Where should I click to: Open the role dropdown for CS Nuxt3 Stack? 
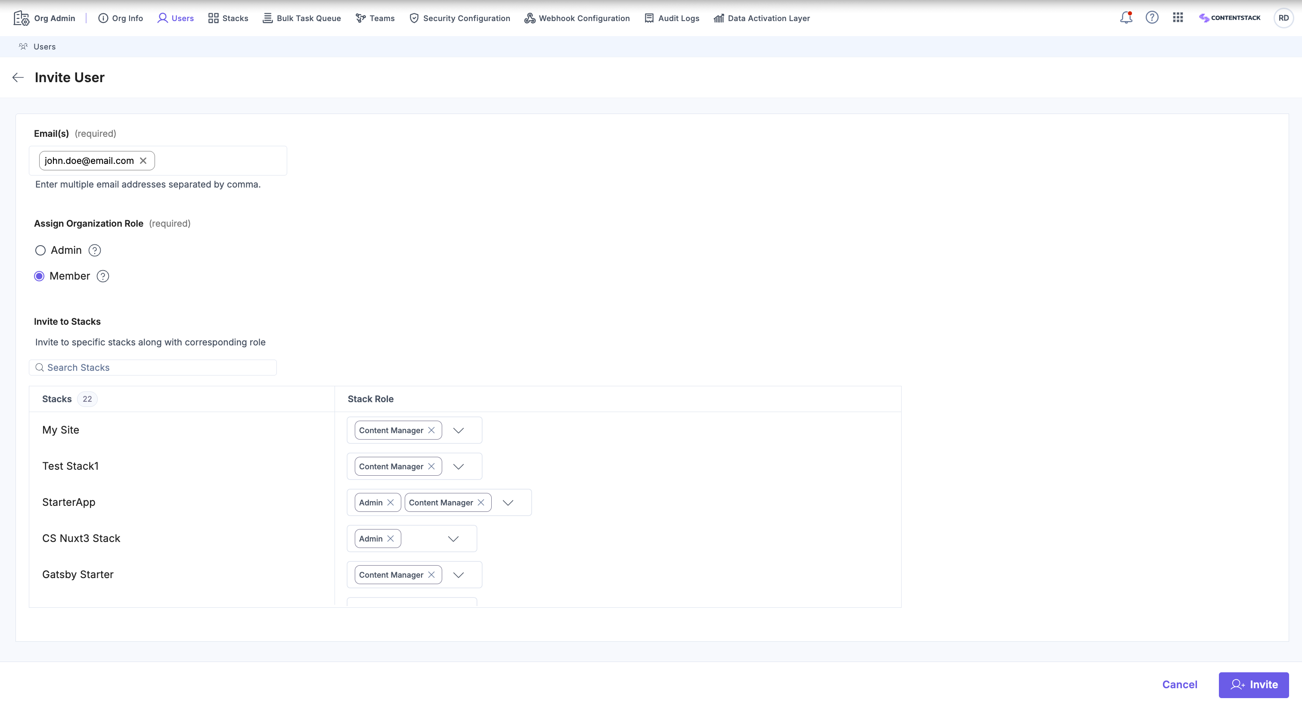click(453, 539)
